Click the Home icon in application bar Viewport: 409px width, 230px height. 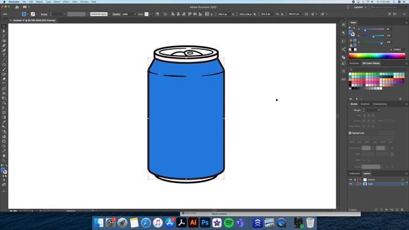coord(17,7)
